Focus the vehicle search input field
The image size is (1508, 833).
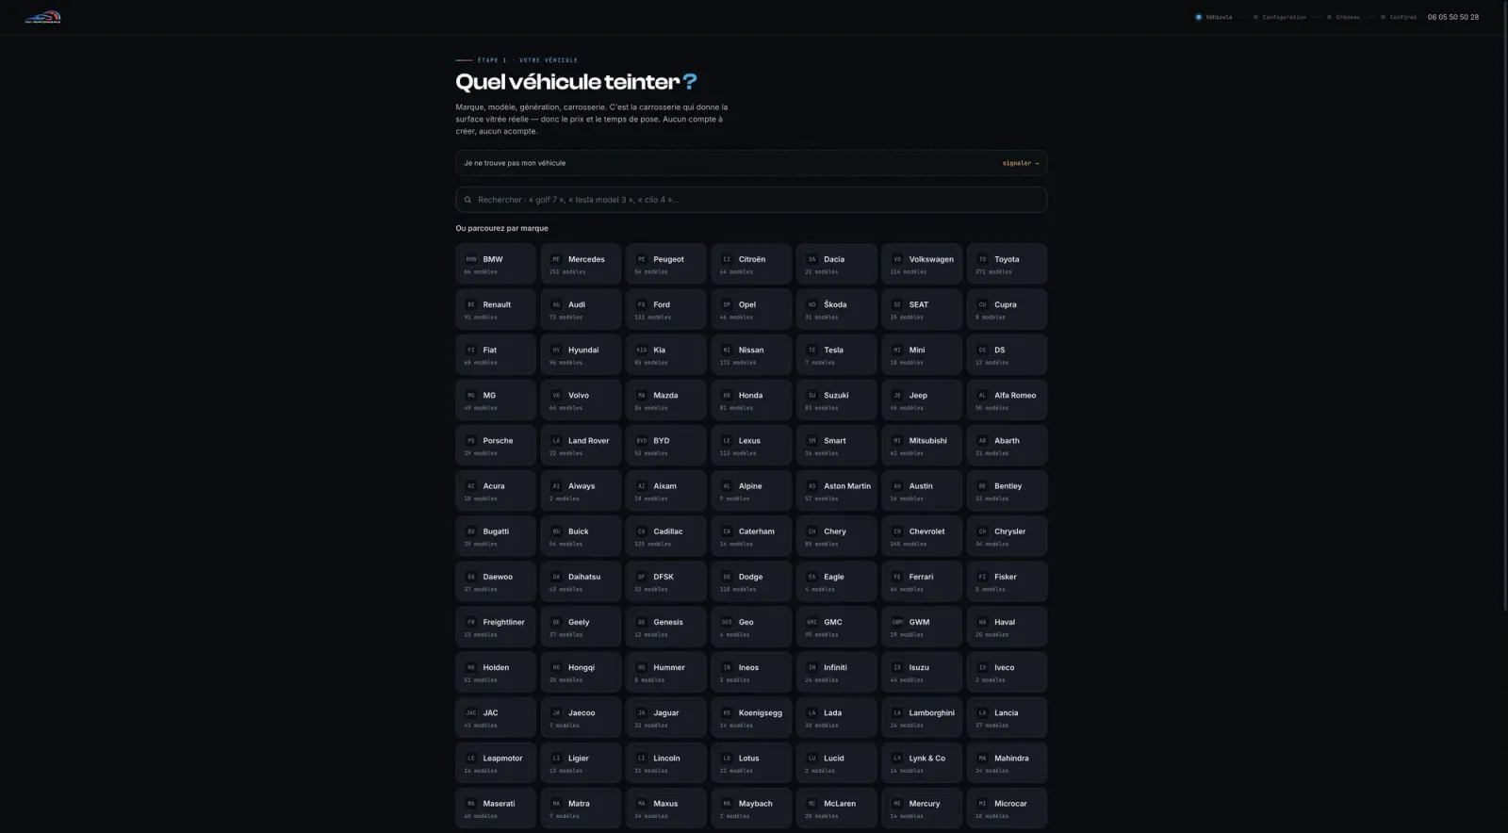[751, 200]
